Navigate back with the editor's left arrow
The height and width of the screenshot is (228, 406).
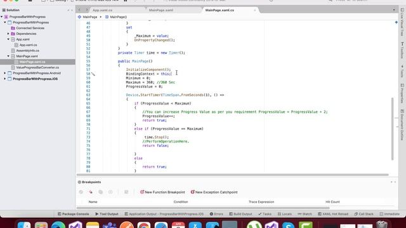coord(80,10)
